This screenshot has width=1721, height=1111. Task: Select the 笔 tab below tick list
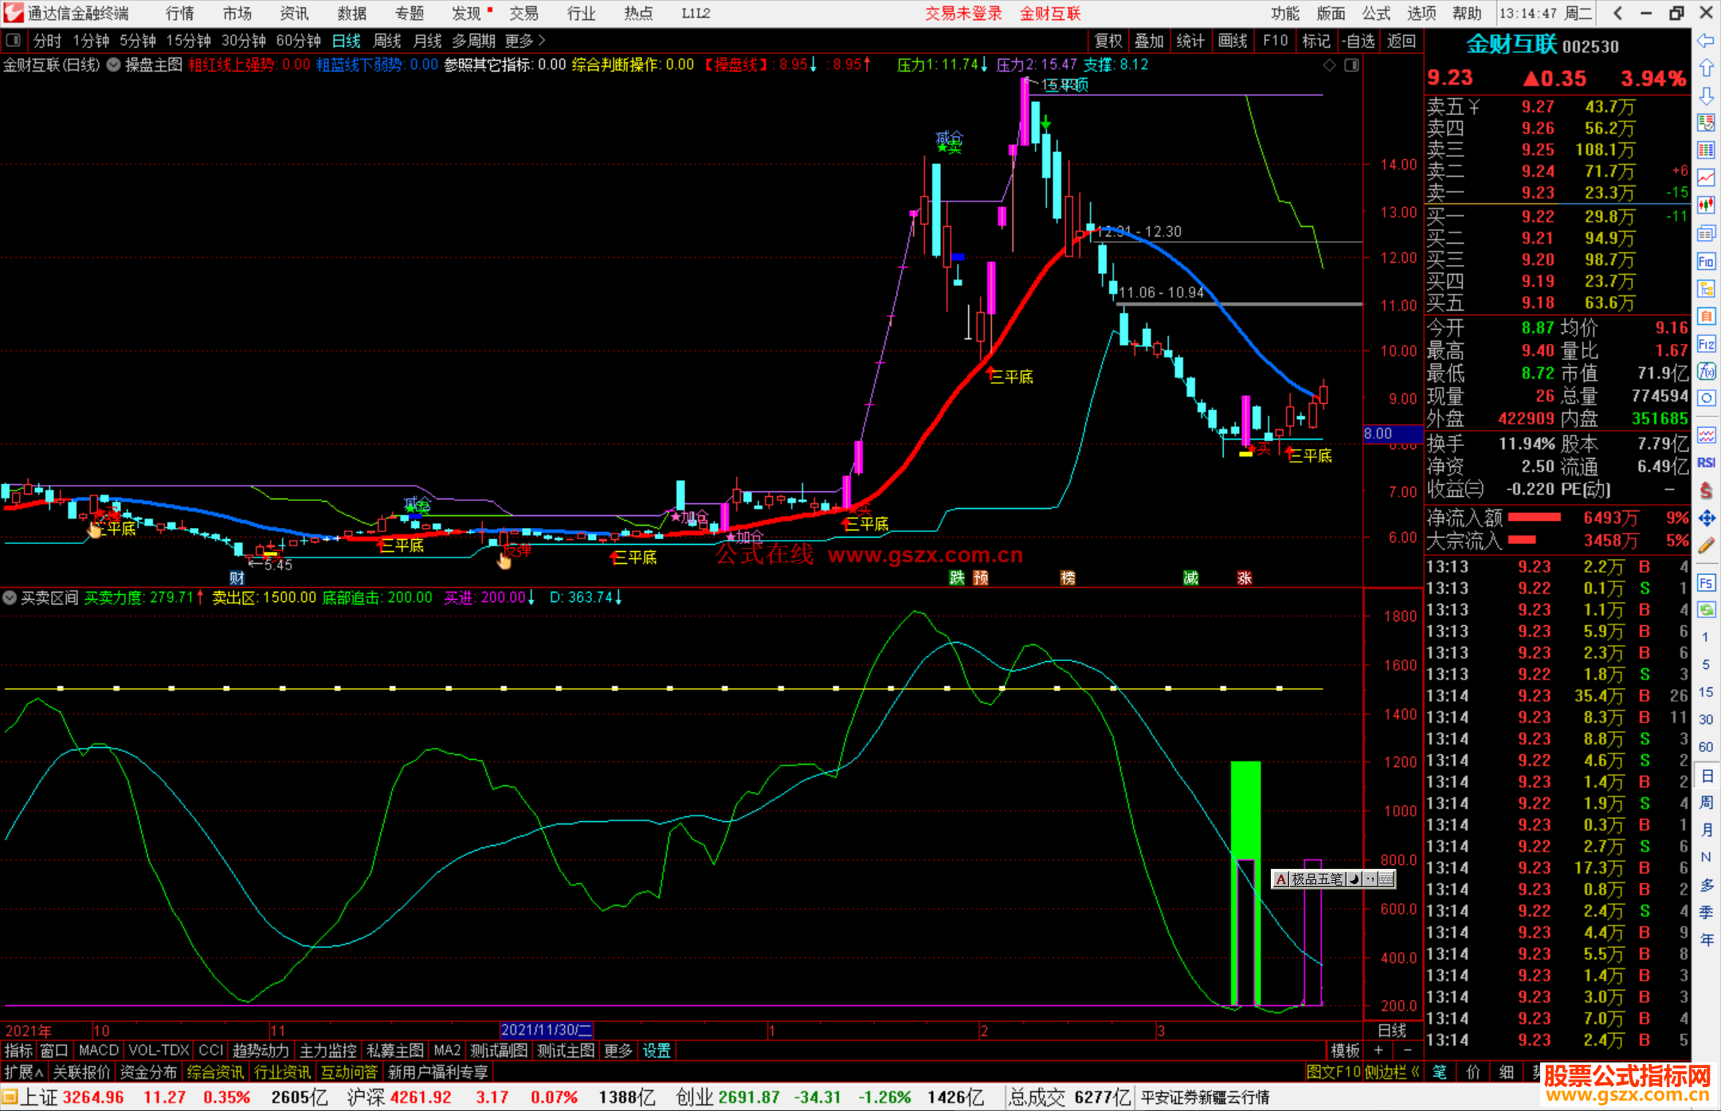[x=1440, y=1072]
